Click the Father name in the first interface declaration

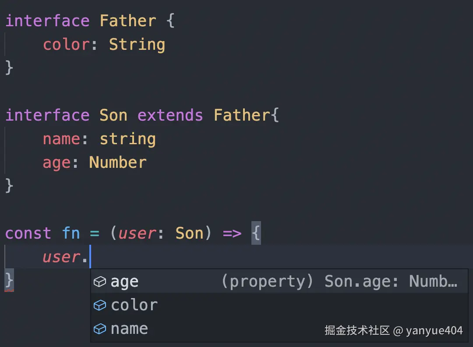[x=128, y=21]
